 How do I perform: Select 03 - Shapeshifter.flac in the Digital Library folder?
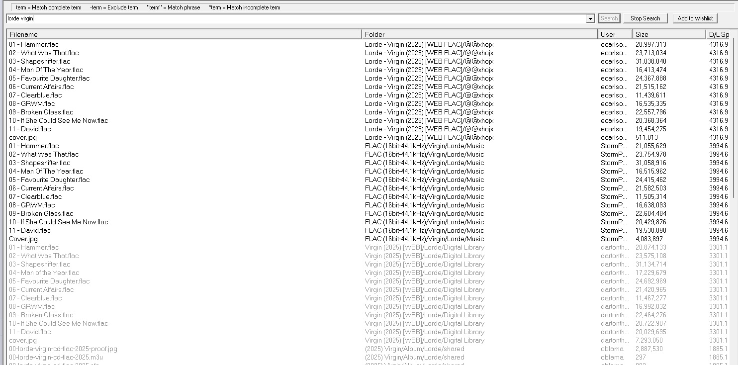tap(40, 264)
